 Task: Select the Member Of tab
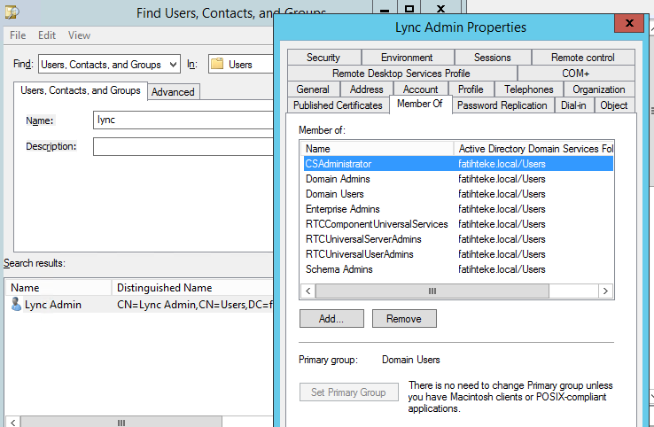[420, 104]
